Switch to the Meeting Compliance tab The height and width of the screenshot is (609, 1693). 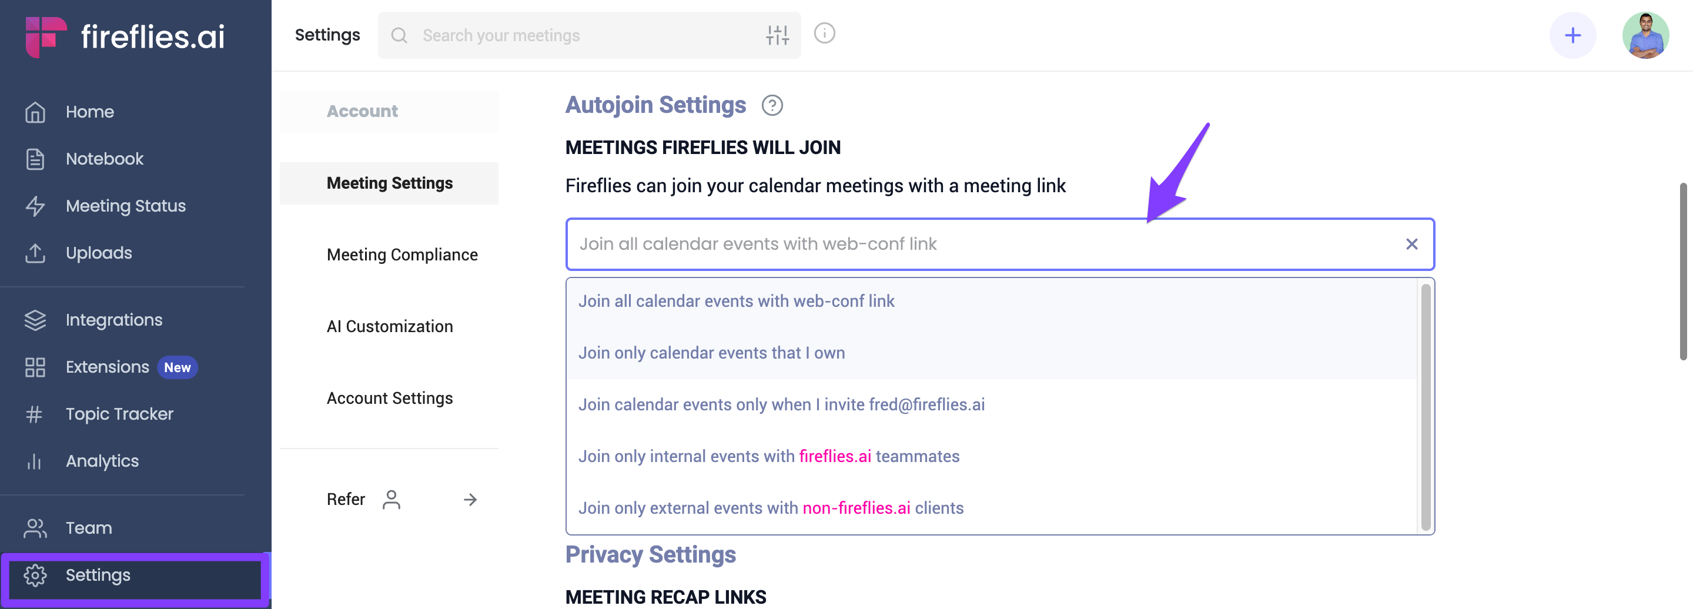[402, 255]
